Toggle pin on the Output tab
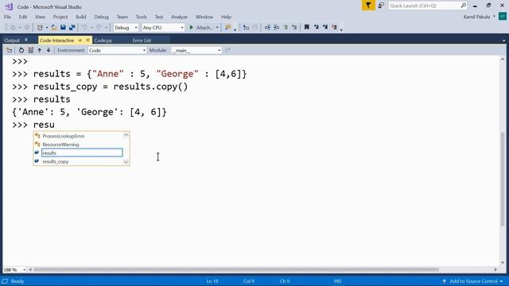 [26, 41]
